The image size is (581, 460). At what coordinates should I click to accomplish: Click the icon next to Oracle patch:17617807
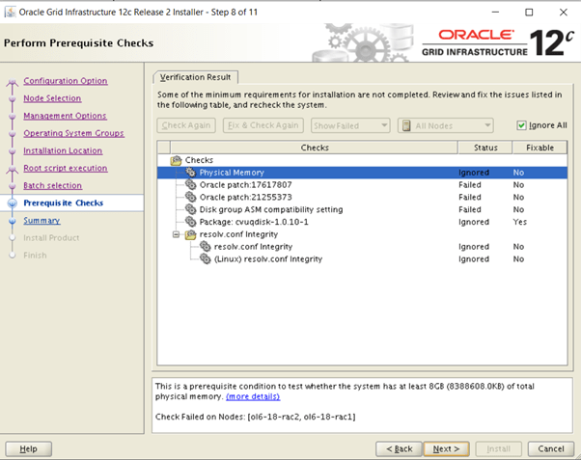[191, 185]
